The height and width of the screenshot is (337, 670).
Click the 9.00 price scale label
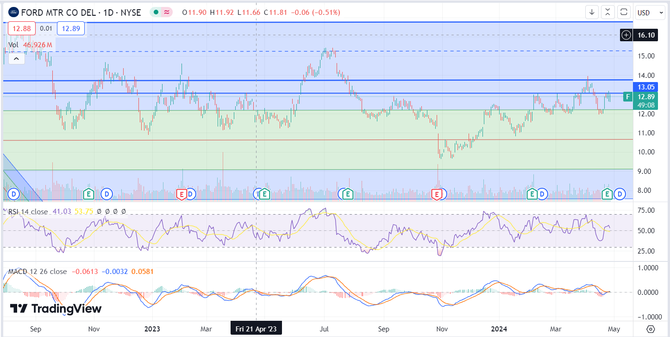(645, 172)
